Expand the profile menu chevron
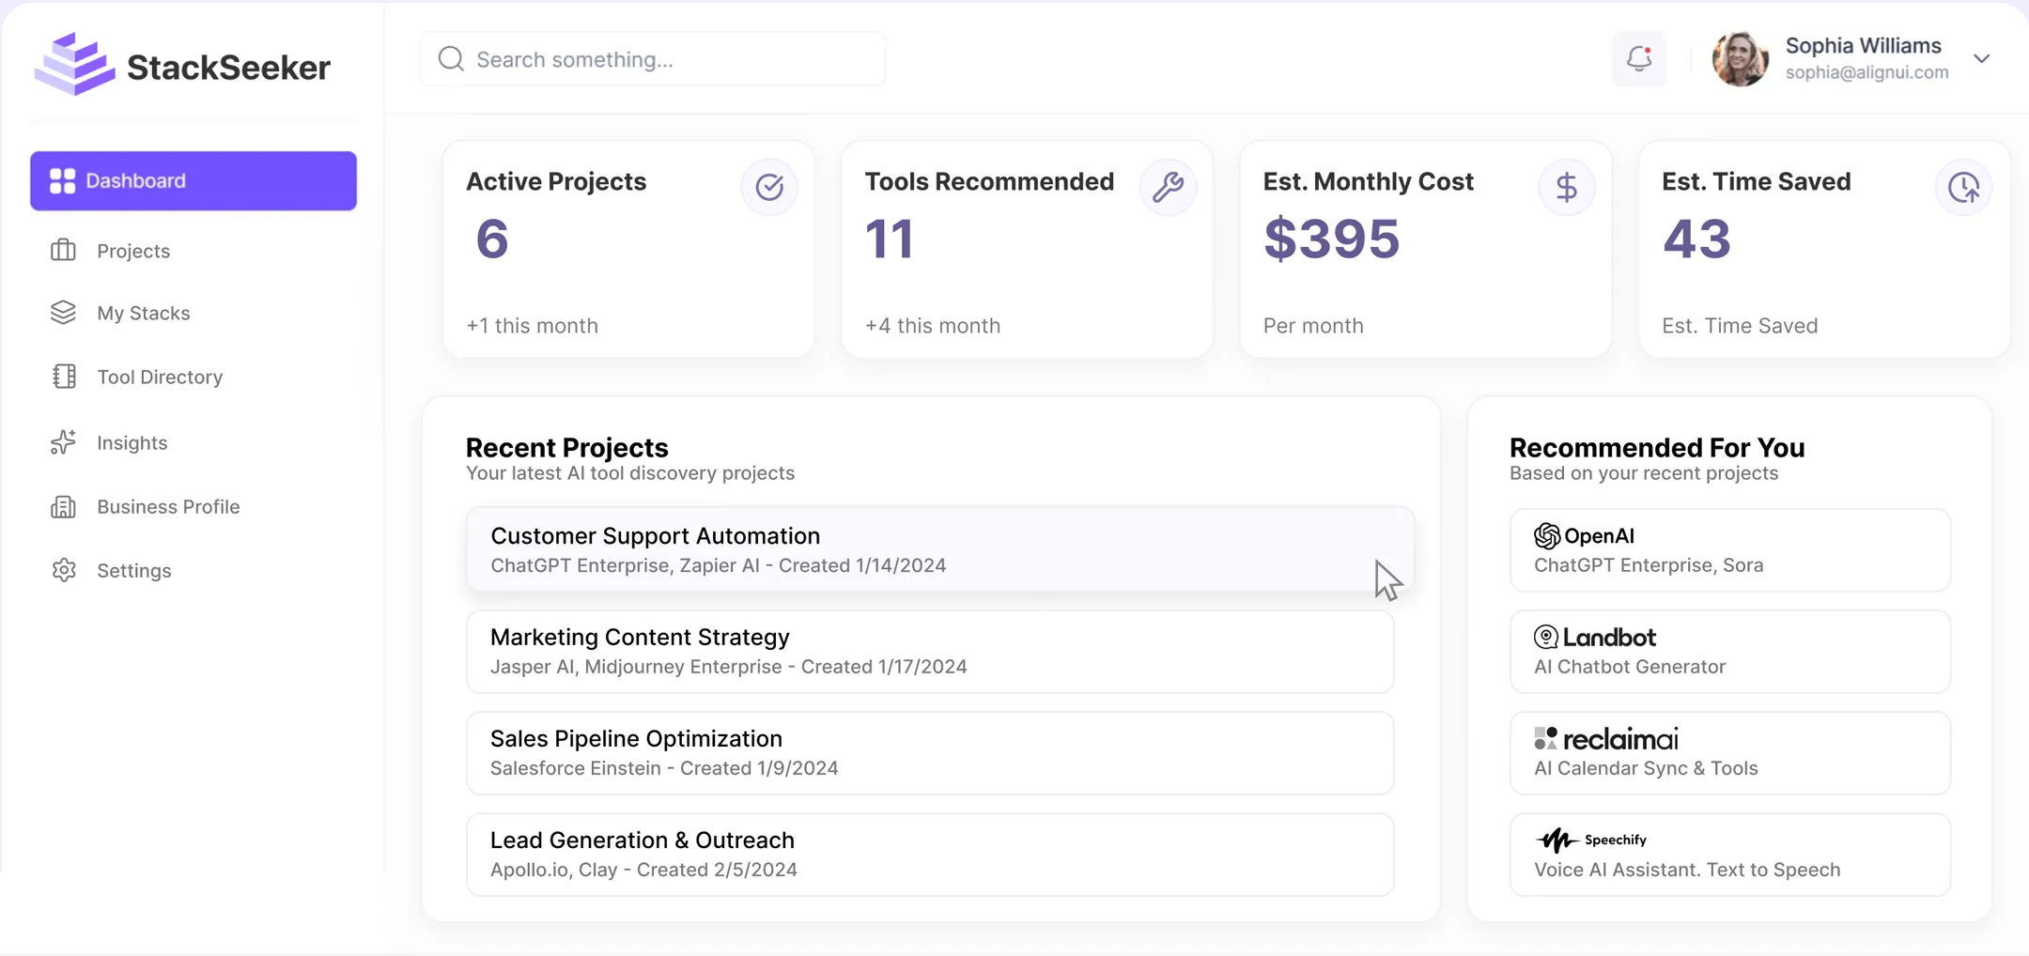2029x956 pixels. (1981, 58)
